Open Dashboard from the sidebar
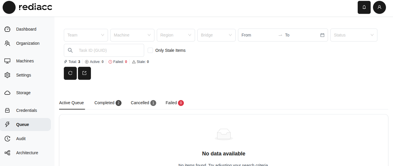The width and height of the screenshot is (393, 166). pyautogui.click(x=26, y=29)
